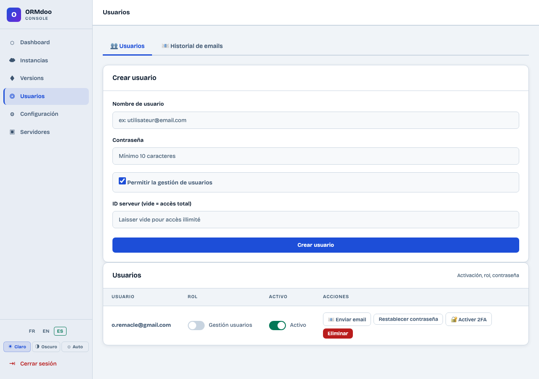The height and width of the screenshot is (379, 539).
Task: Open Configuración in sidebar
Action: pyautogui.click(x=46, y=114)
